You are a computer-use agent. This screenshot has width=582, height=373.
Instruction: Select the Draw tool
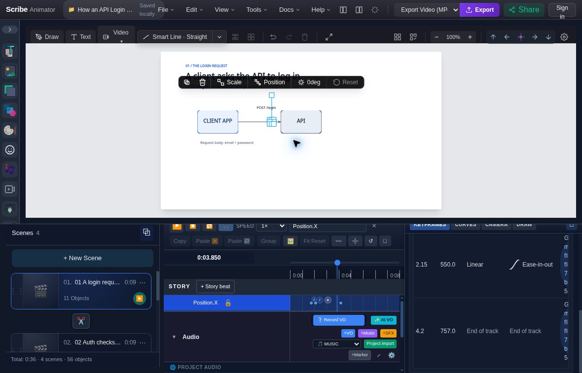pyautogui.click(x=47, y=36)
